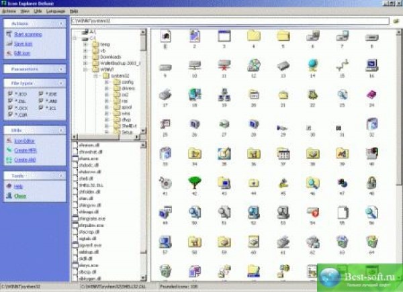This screenshot has height=292, width=403.
Task: Select the pink book icon numbered 24
Action: click(x=371, y=95)
